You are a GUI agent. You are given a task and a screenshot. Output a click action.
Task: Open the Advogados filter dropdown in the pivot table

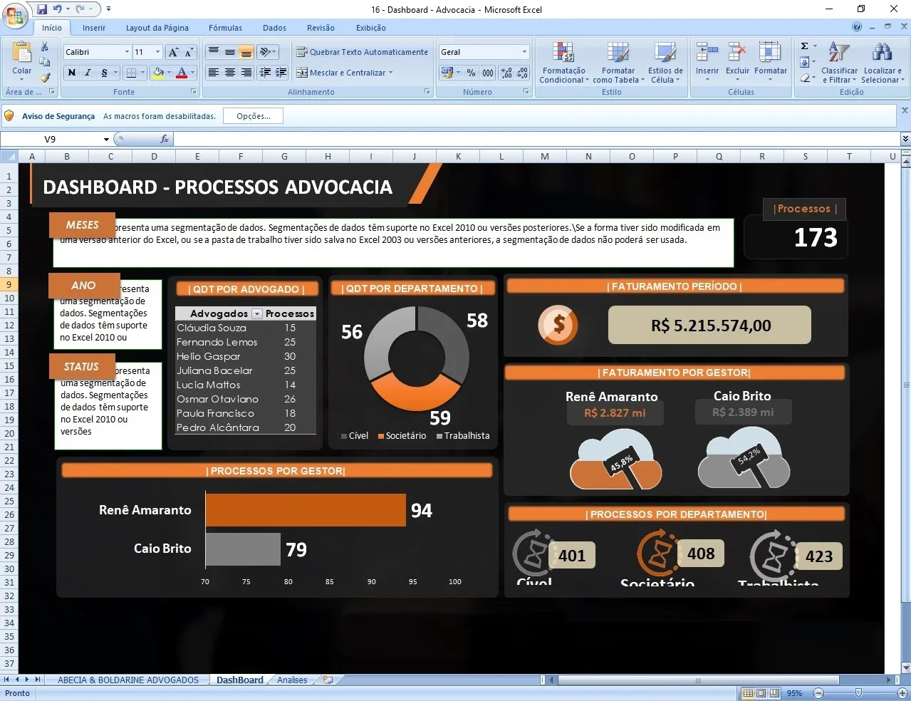[x=257, y=313]
